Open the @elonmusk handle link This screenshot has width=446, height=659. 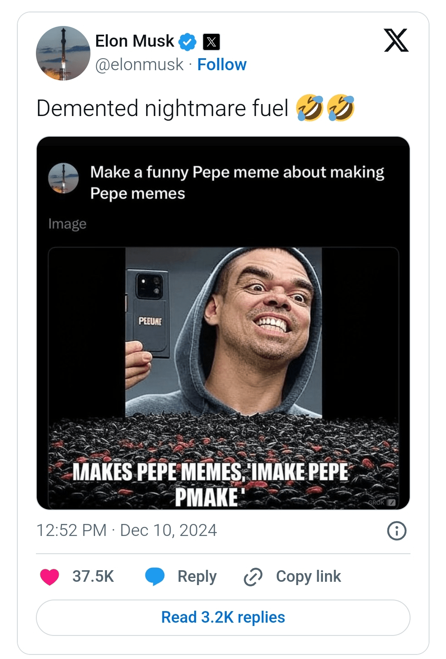pyautogui.click(x=139, y=65)
